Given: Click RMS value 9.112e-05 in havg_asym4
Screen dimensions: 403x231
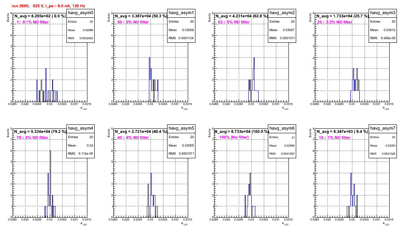Looking at the screenshot, I should point(86,154).
